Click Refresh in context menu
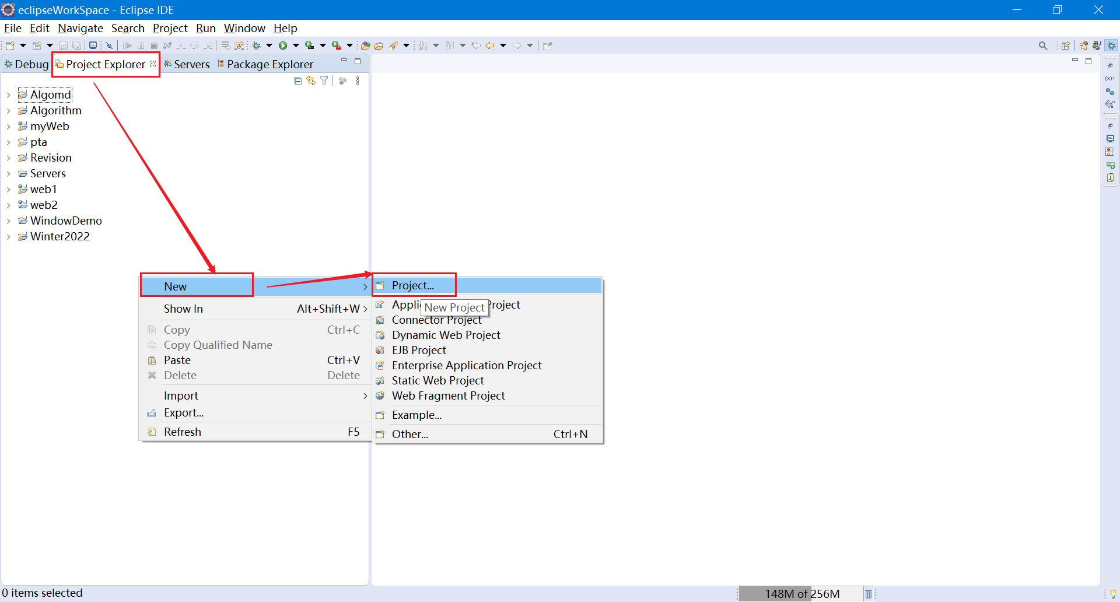Viewport: 1120px width, 602px height. tap(256, 432)
